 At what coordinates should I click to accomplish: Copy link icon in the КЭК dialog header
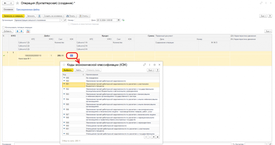coord(144,65)
